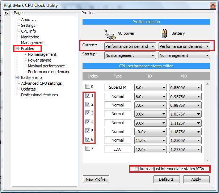This screenshot has width=219, height=193.
Task: Click the SuperLFM type field
Action: [118, 88]
